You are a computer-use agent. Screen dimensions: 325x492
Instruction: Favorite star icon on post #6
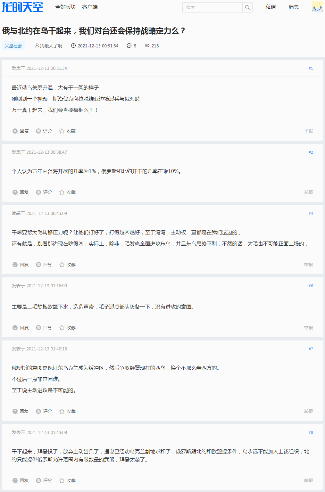point(62,328)
